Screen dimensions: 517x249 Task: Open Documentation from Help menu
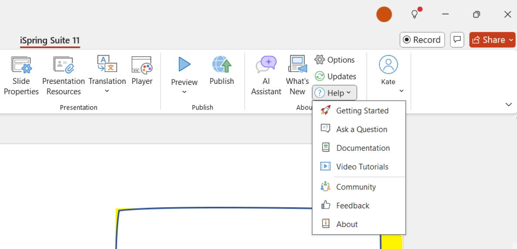tap(359, 148)
